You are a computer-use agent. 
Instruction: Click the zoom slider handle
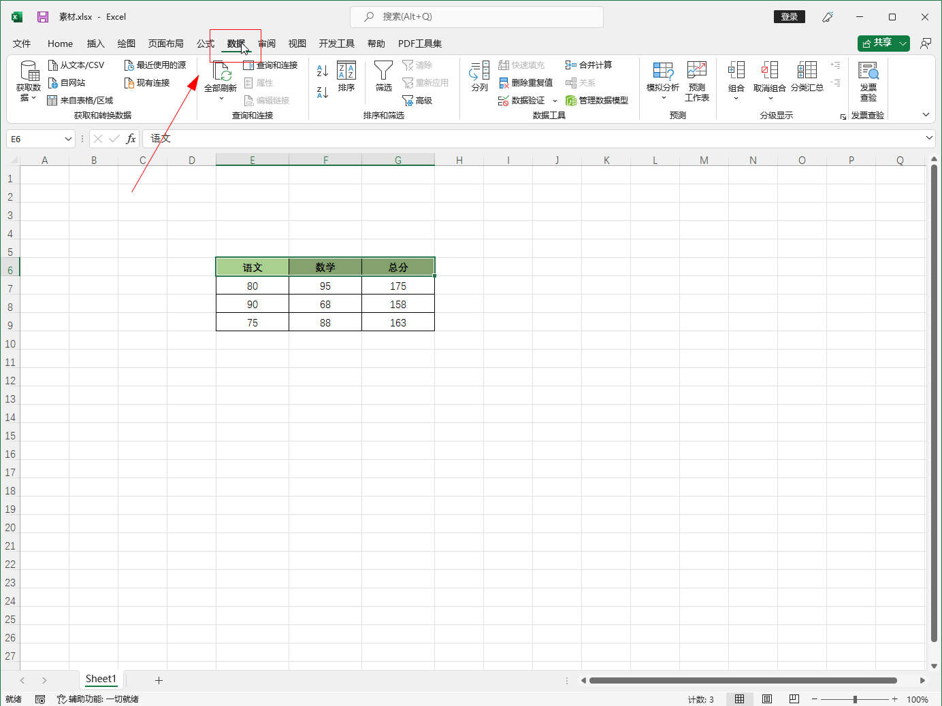click(855, 699)
